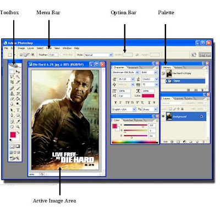Select the Zoom tool
220x207 pixels.
[18, 126]
